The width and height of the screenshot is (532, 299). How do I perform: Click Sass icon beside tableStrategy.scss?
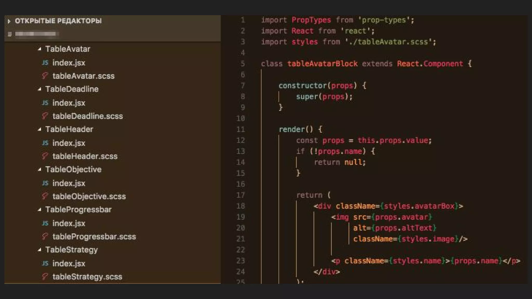(45, 276)
